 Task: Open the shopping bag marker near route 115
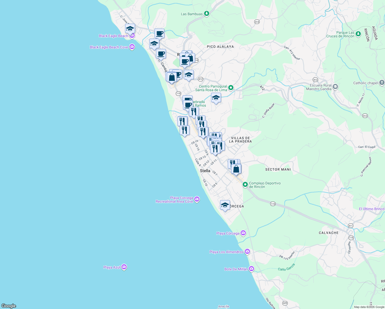tap(172, 76)
